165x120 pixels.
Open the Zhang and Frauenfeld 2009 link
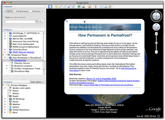point(101,79)
